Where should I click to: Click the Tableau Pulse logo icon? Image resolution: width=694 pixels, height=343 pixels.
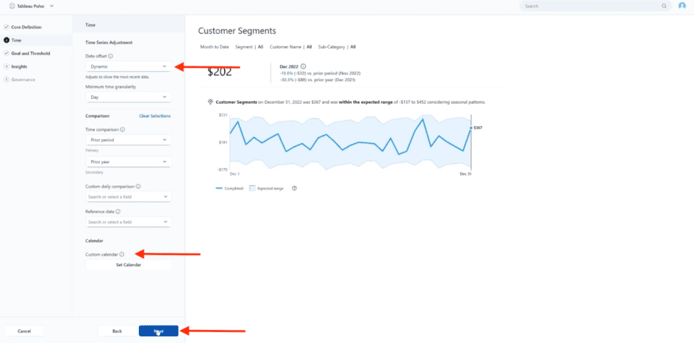pyautogui.click(x=12, y=6)
